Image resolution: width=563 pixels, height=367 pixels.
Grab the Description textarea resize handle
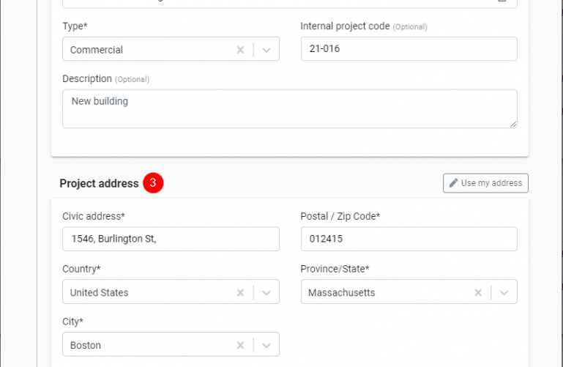point(513,125)
